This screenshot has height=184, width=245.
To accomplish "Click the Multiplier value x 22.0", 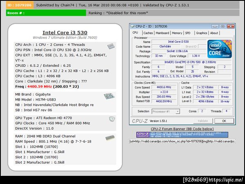I will point(164,92).
